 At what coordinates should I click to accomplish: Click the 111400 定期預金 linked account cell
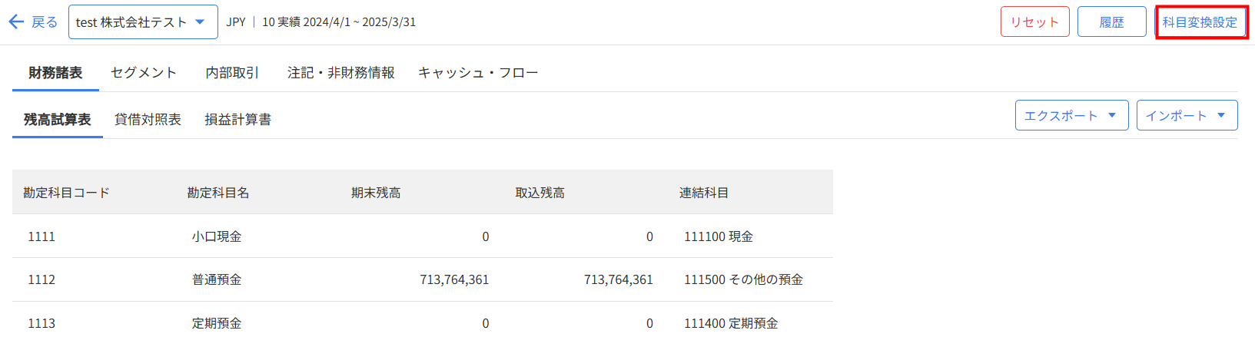point(731,323)
